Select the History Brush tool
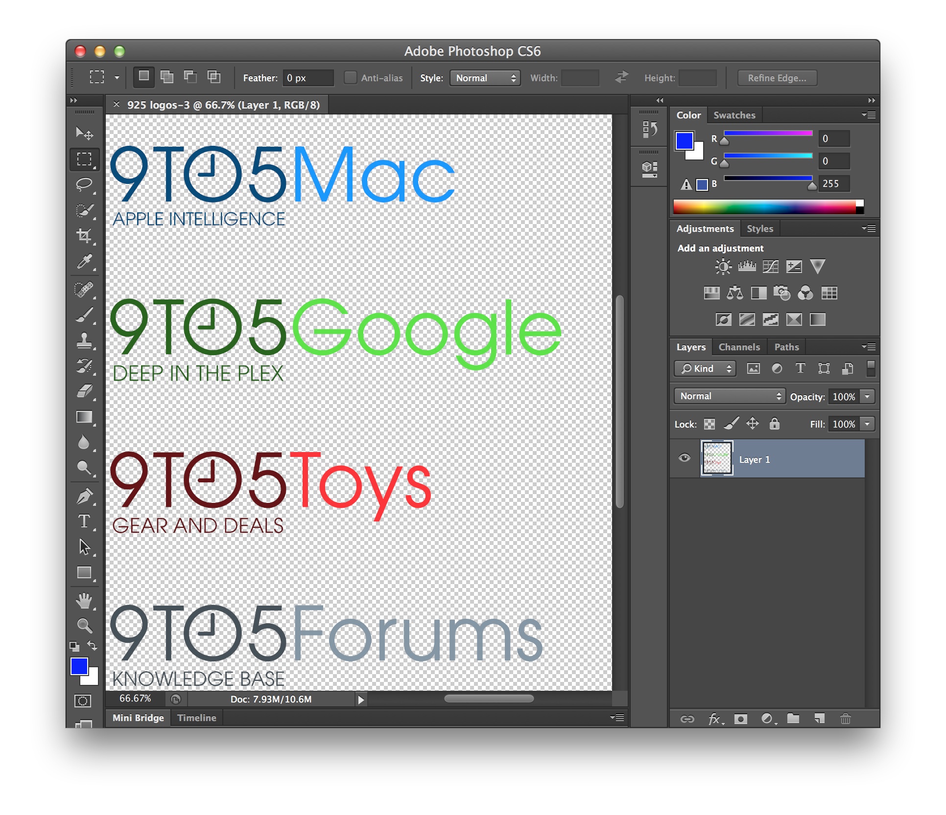Viewport: 946px width, 815px height. 85,366
